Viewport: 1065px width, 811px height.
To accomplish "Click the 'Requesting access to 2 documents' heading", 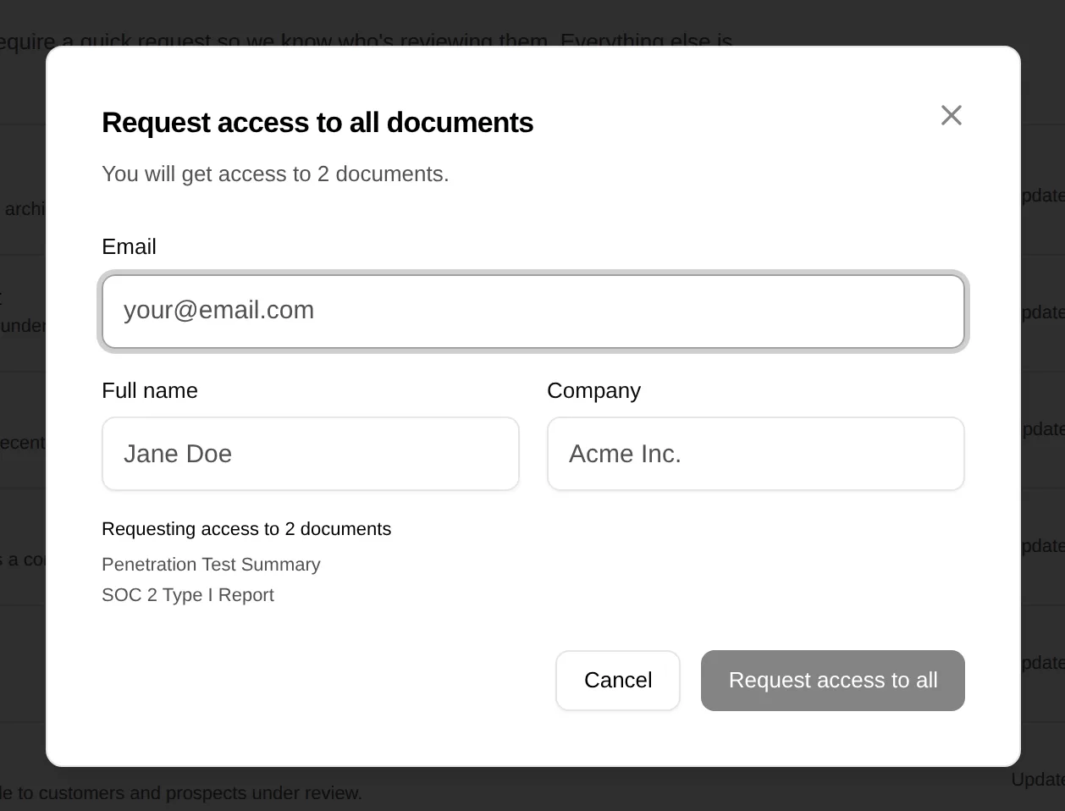I will (x=246, y=529).
